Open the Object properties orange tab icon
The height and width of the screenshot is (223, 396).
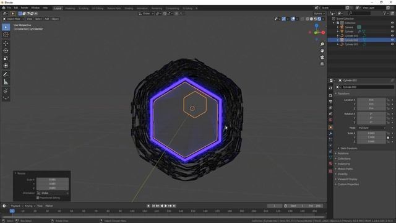(x=330, y=127)
